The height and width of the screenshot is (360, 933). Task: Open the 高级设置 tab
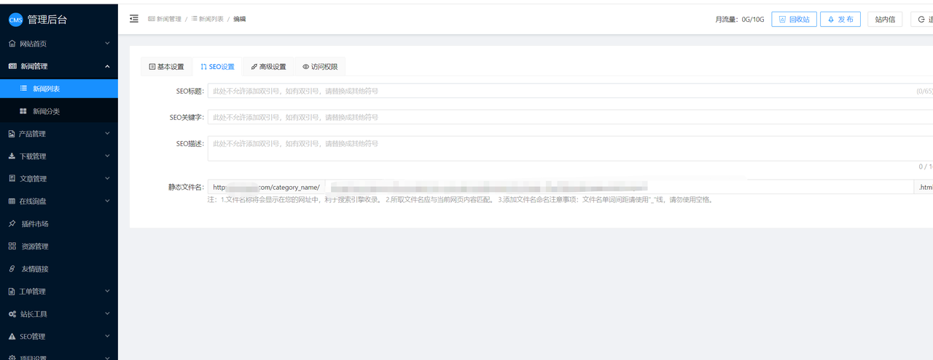pos(268,67)
